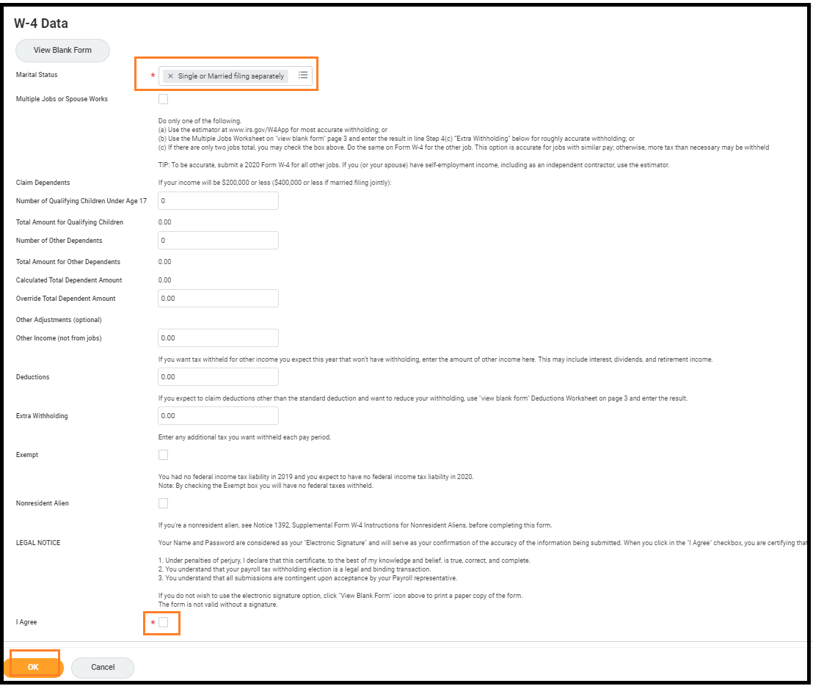Screen dimensions: 813x686
Task: Click the Cancel button
Action: (x=103, y=668)
